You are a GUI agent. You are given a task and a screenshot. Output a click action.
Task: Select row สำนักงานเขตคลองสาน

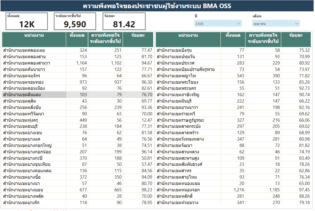[x=78, y=57]
